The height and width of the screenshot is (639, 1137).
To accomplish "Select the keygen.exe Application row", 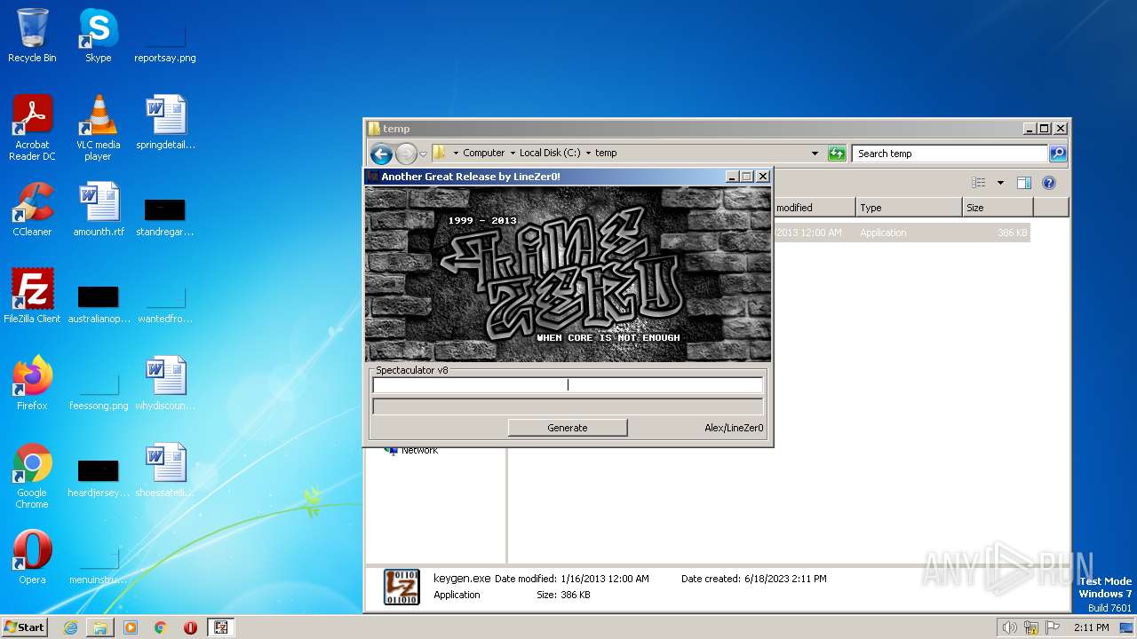I will (x=901, y=233).
